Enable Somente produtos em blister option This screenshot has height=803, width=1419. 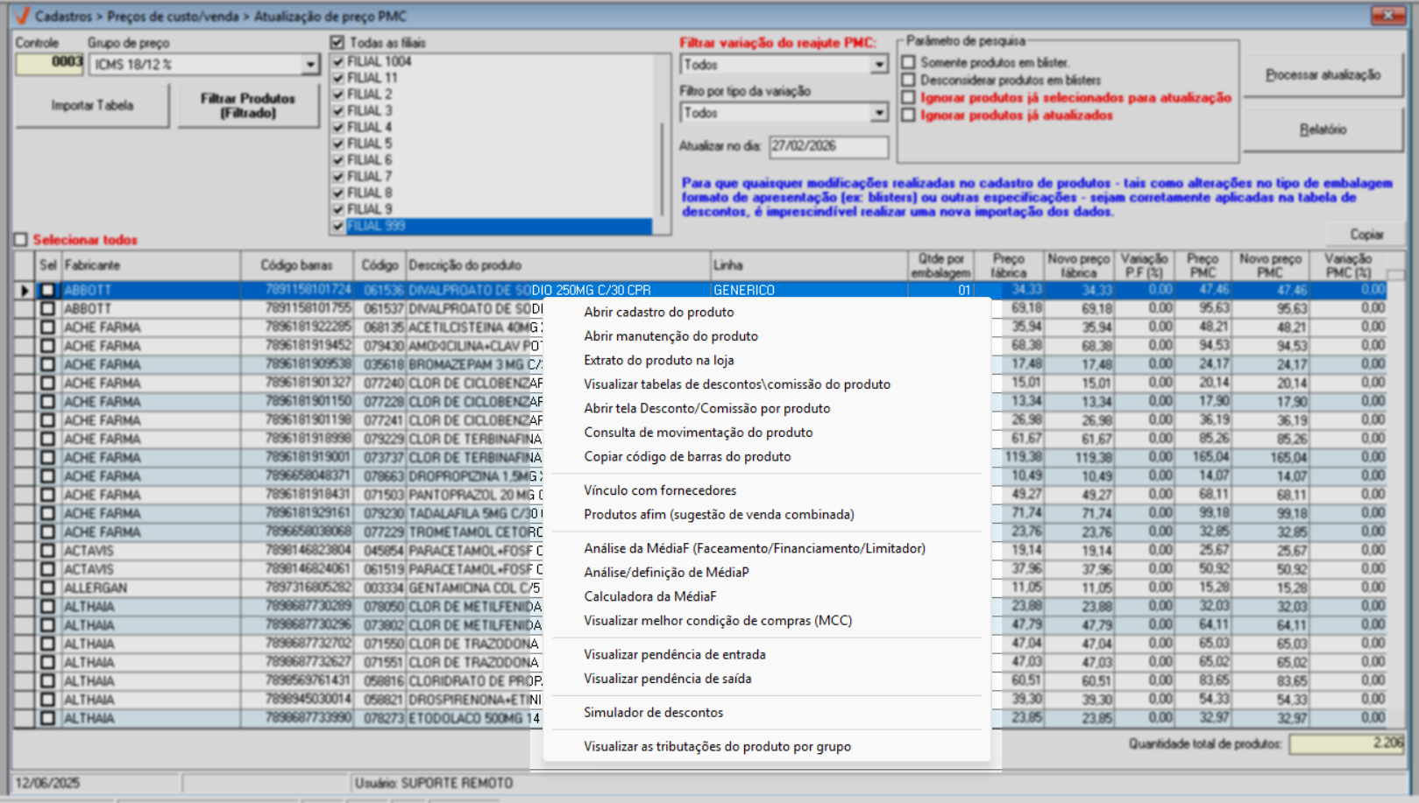tap(909, 62)
